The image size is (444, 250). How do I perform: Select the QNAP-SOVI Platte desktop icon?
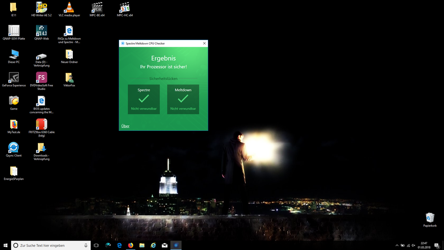pyautogui.click(x=14, y=32)
